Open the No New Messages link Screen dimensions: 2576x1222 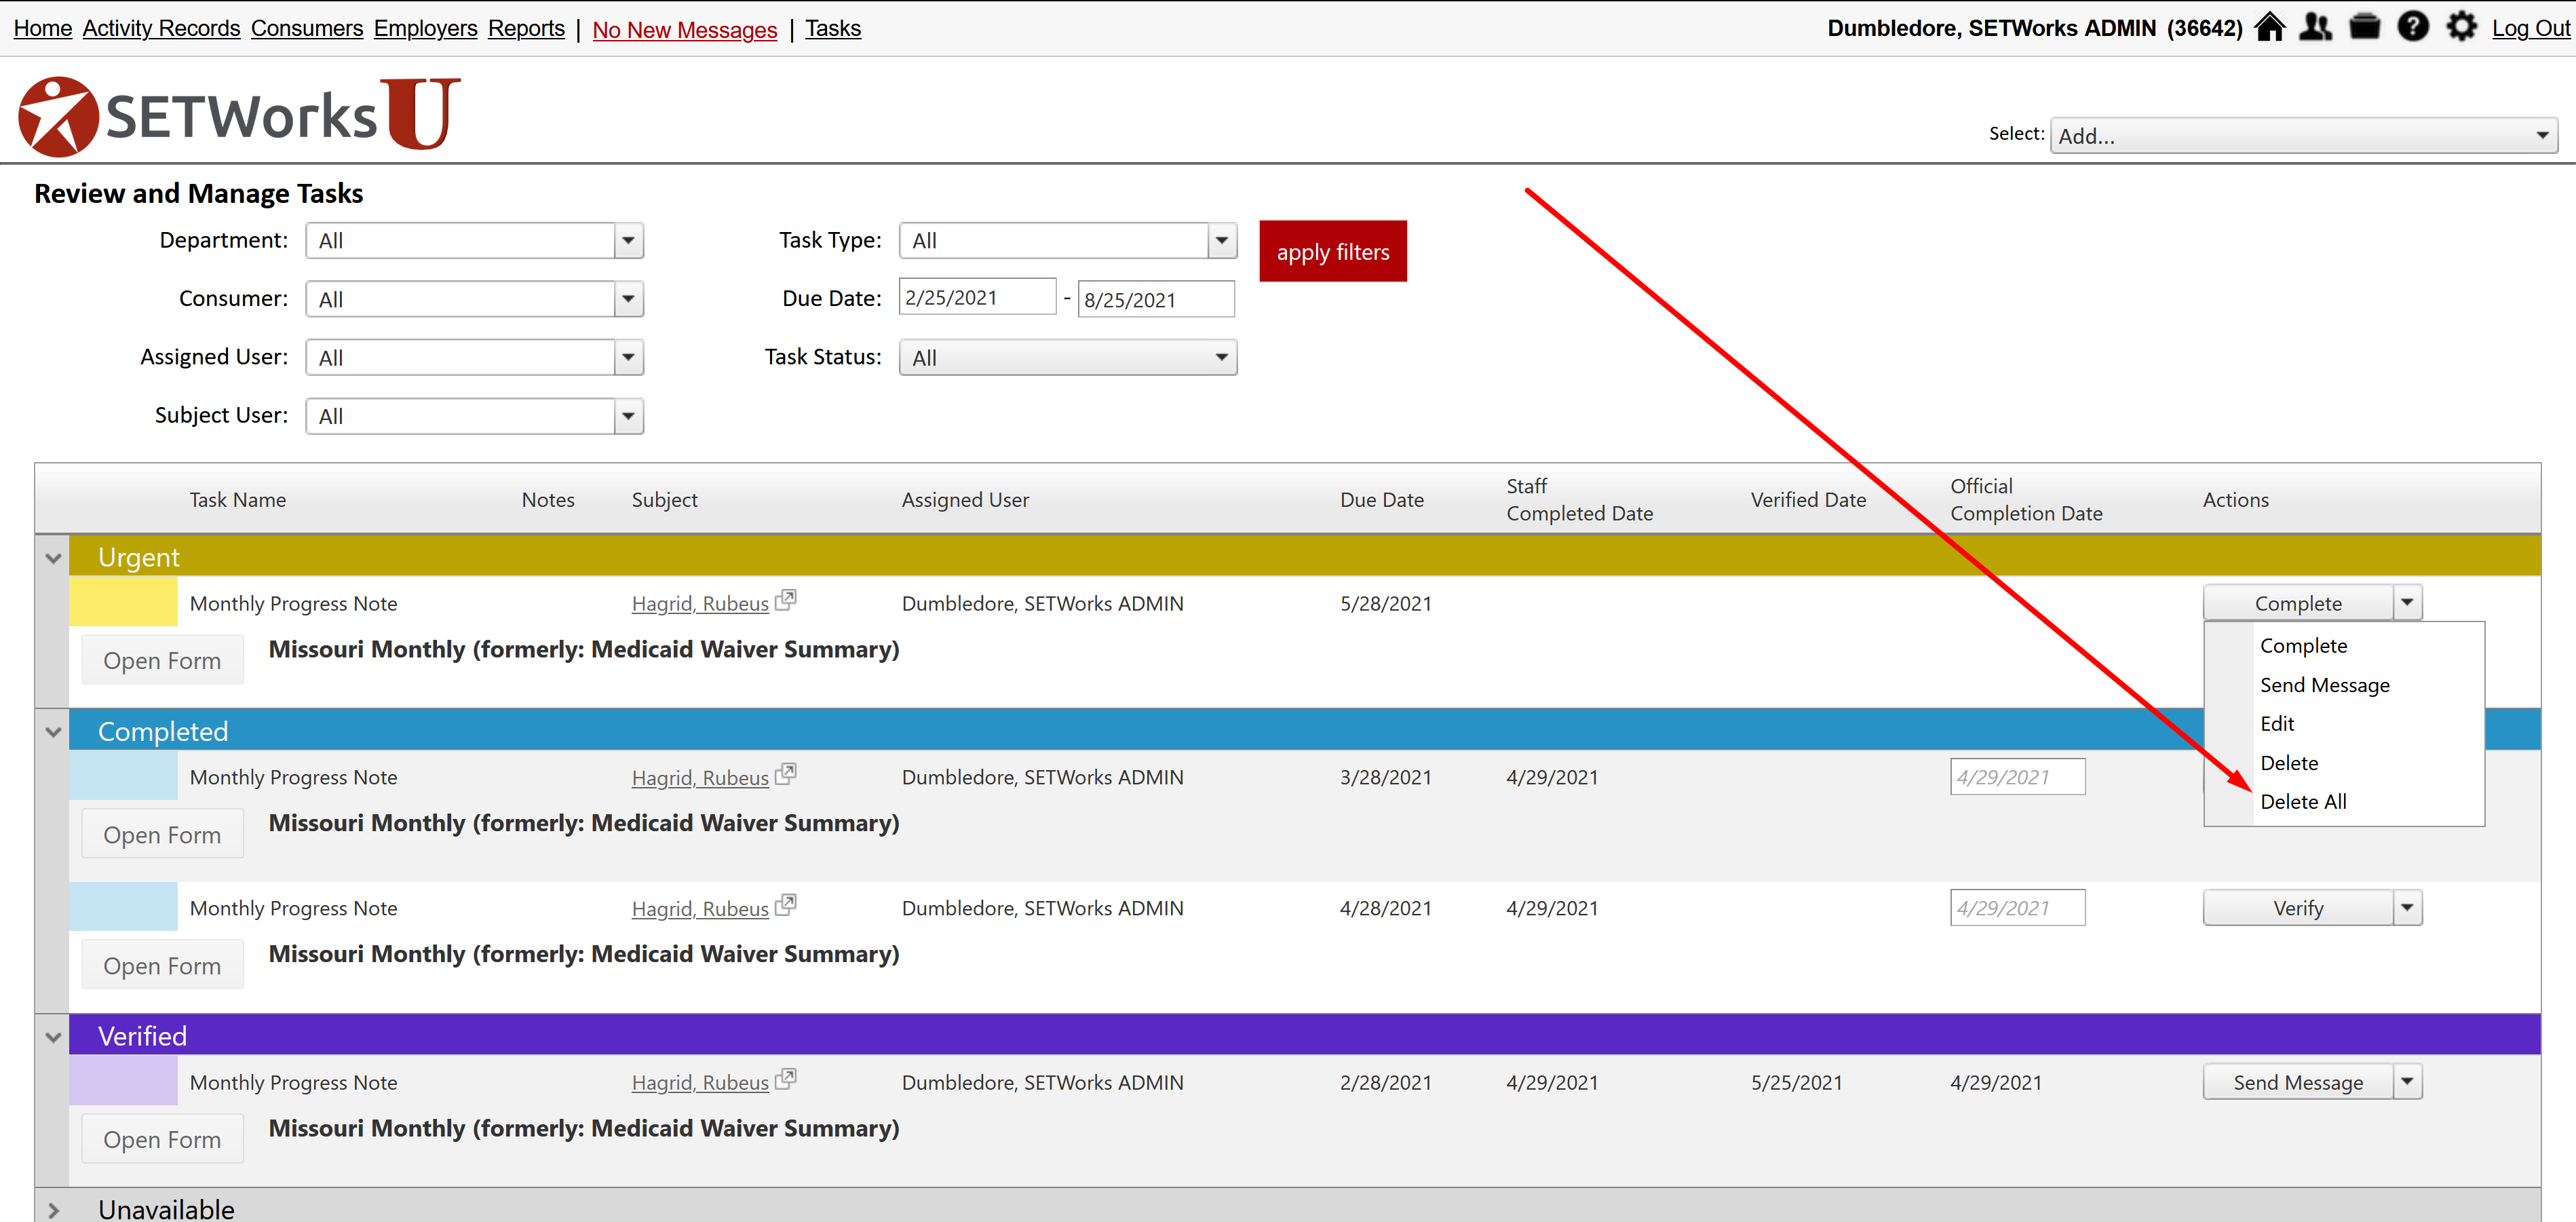pos(684,29)
